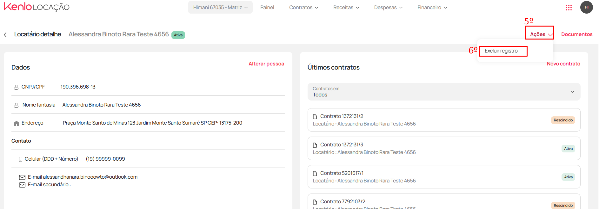Click Nome fantasia value Alessandra Binoto Rara Teste 4656

pos(102,105)
